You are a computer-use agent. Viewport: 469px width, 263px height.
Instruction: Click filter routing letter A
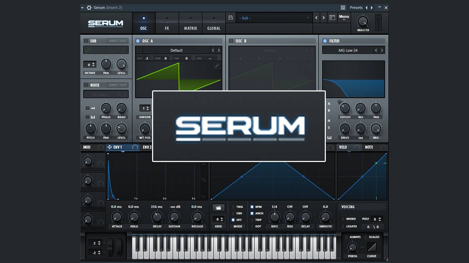[x=329, y=103]
